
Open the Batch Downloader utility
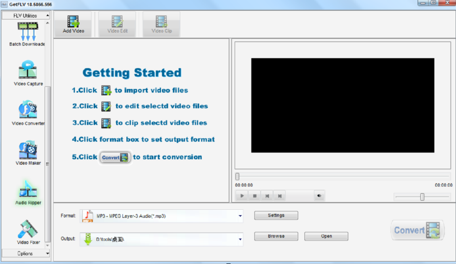coord(28,34)
